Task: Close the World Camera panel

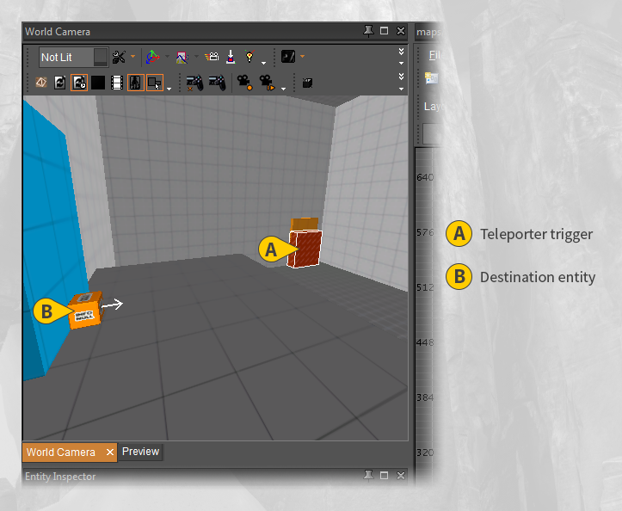Action: point(401,31)
